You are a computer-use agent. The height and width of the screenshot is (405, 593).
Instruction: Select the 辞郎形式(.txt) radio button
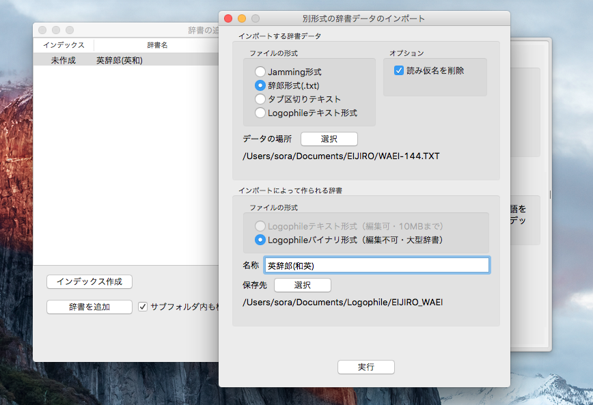260,85
